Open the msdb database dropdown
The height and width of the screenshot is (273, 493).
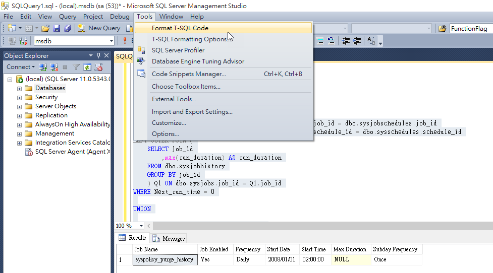(112, 41)
